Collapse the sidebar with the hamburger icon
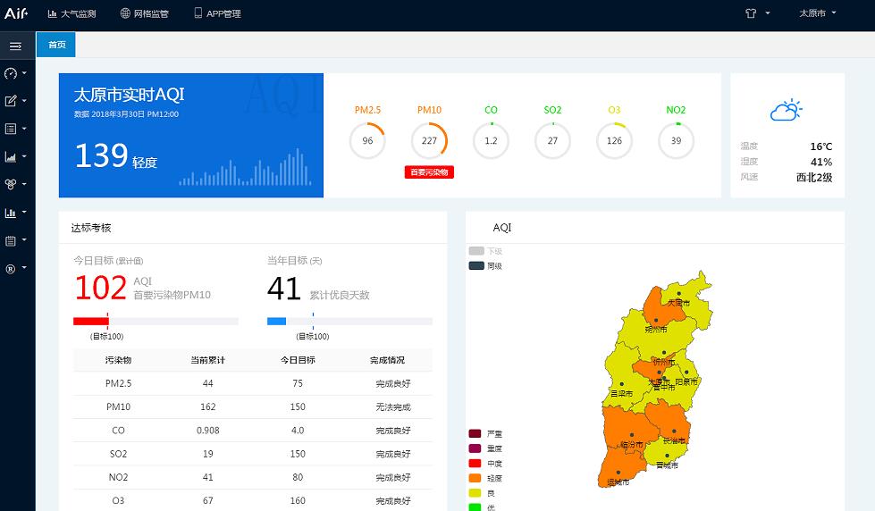The width and height of the screenshot is (875, 511). [x=15, y=46]
